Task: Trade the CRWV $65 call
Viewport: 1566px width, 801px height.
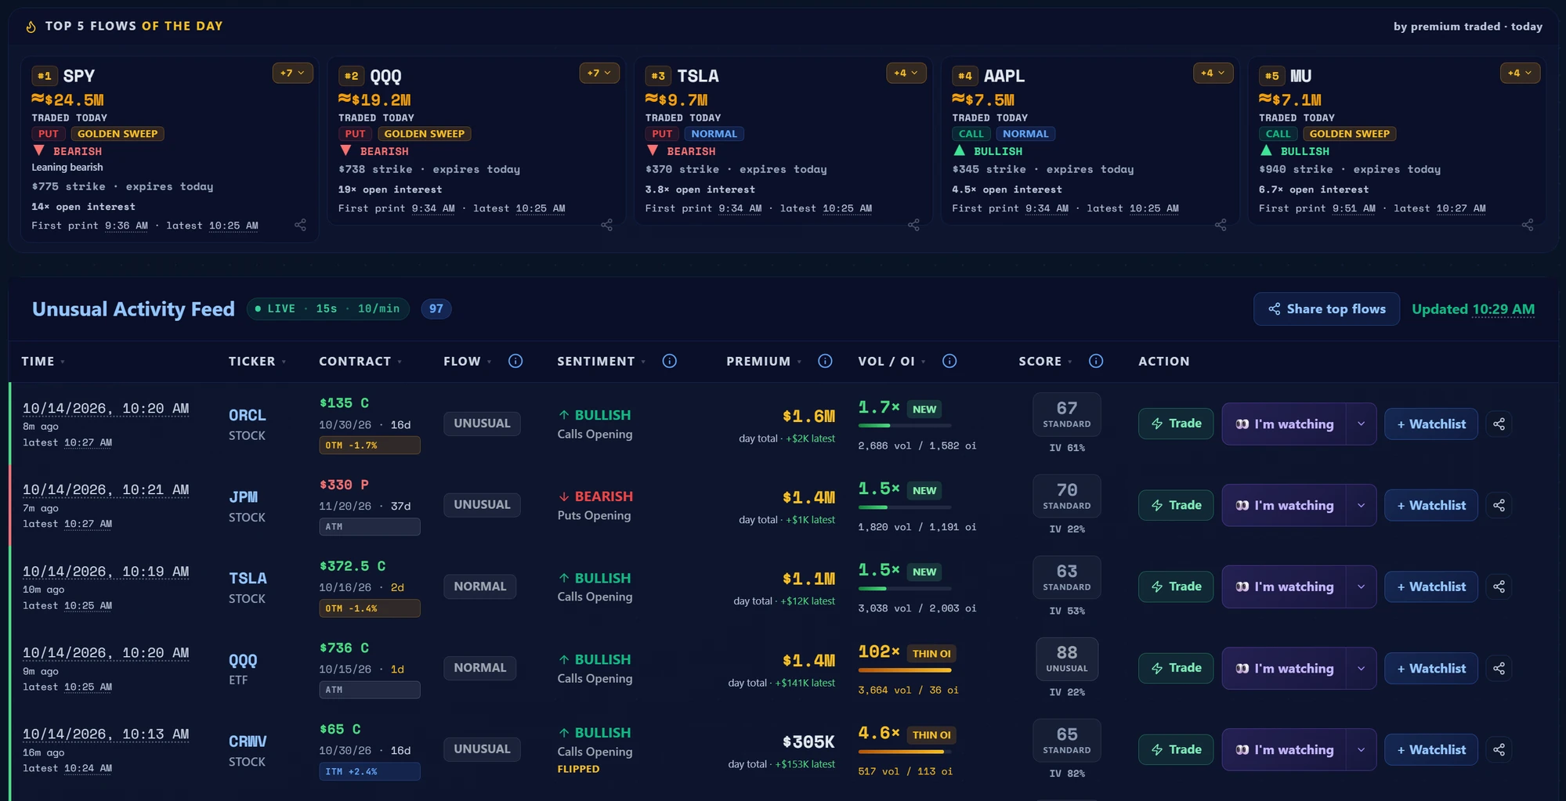Action: click(x=1175, y=749)
